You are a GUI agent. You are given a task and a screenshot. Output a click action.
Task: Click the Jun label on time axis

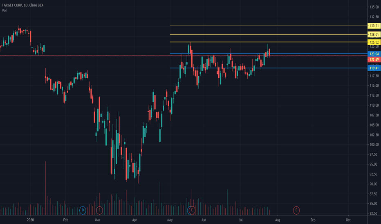[204, 220]
